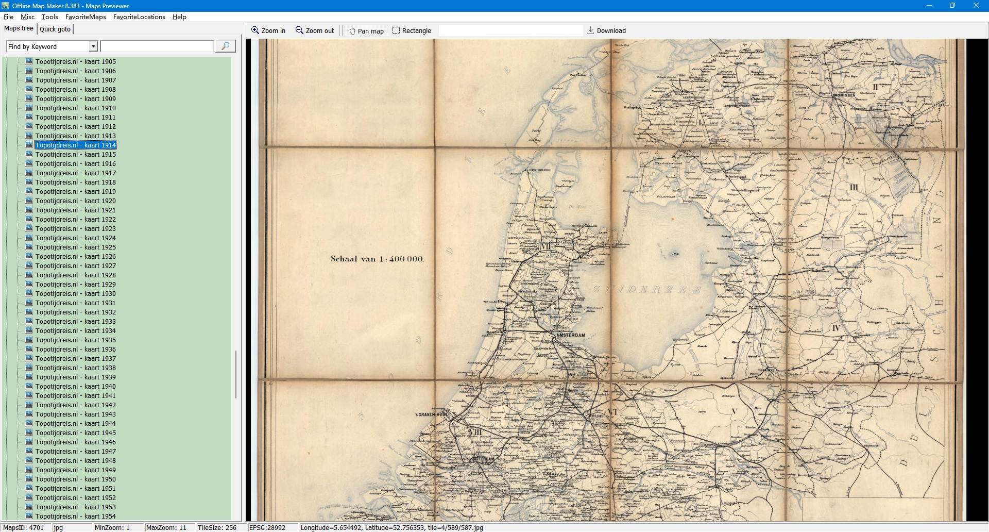Viewport: 989px width, 532px height.
Task: Switch to the Maps tree tab
Action: click(19, 28)
